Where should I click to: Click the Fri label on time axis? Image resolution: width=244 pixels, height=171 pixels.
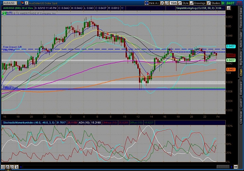(x=218, y=116)
